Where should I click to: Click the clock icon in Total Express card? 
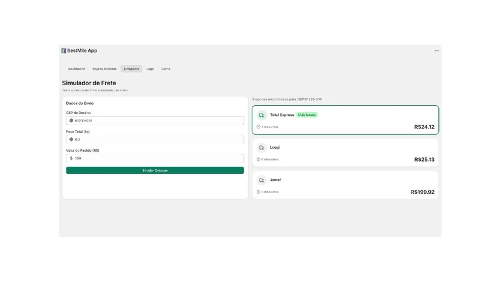tap(258, 127)
